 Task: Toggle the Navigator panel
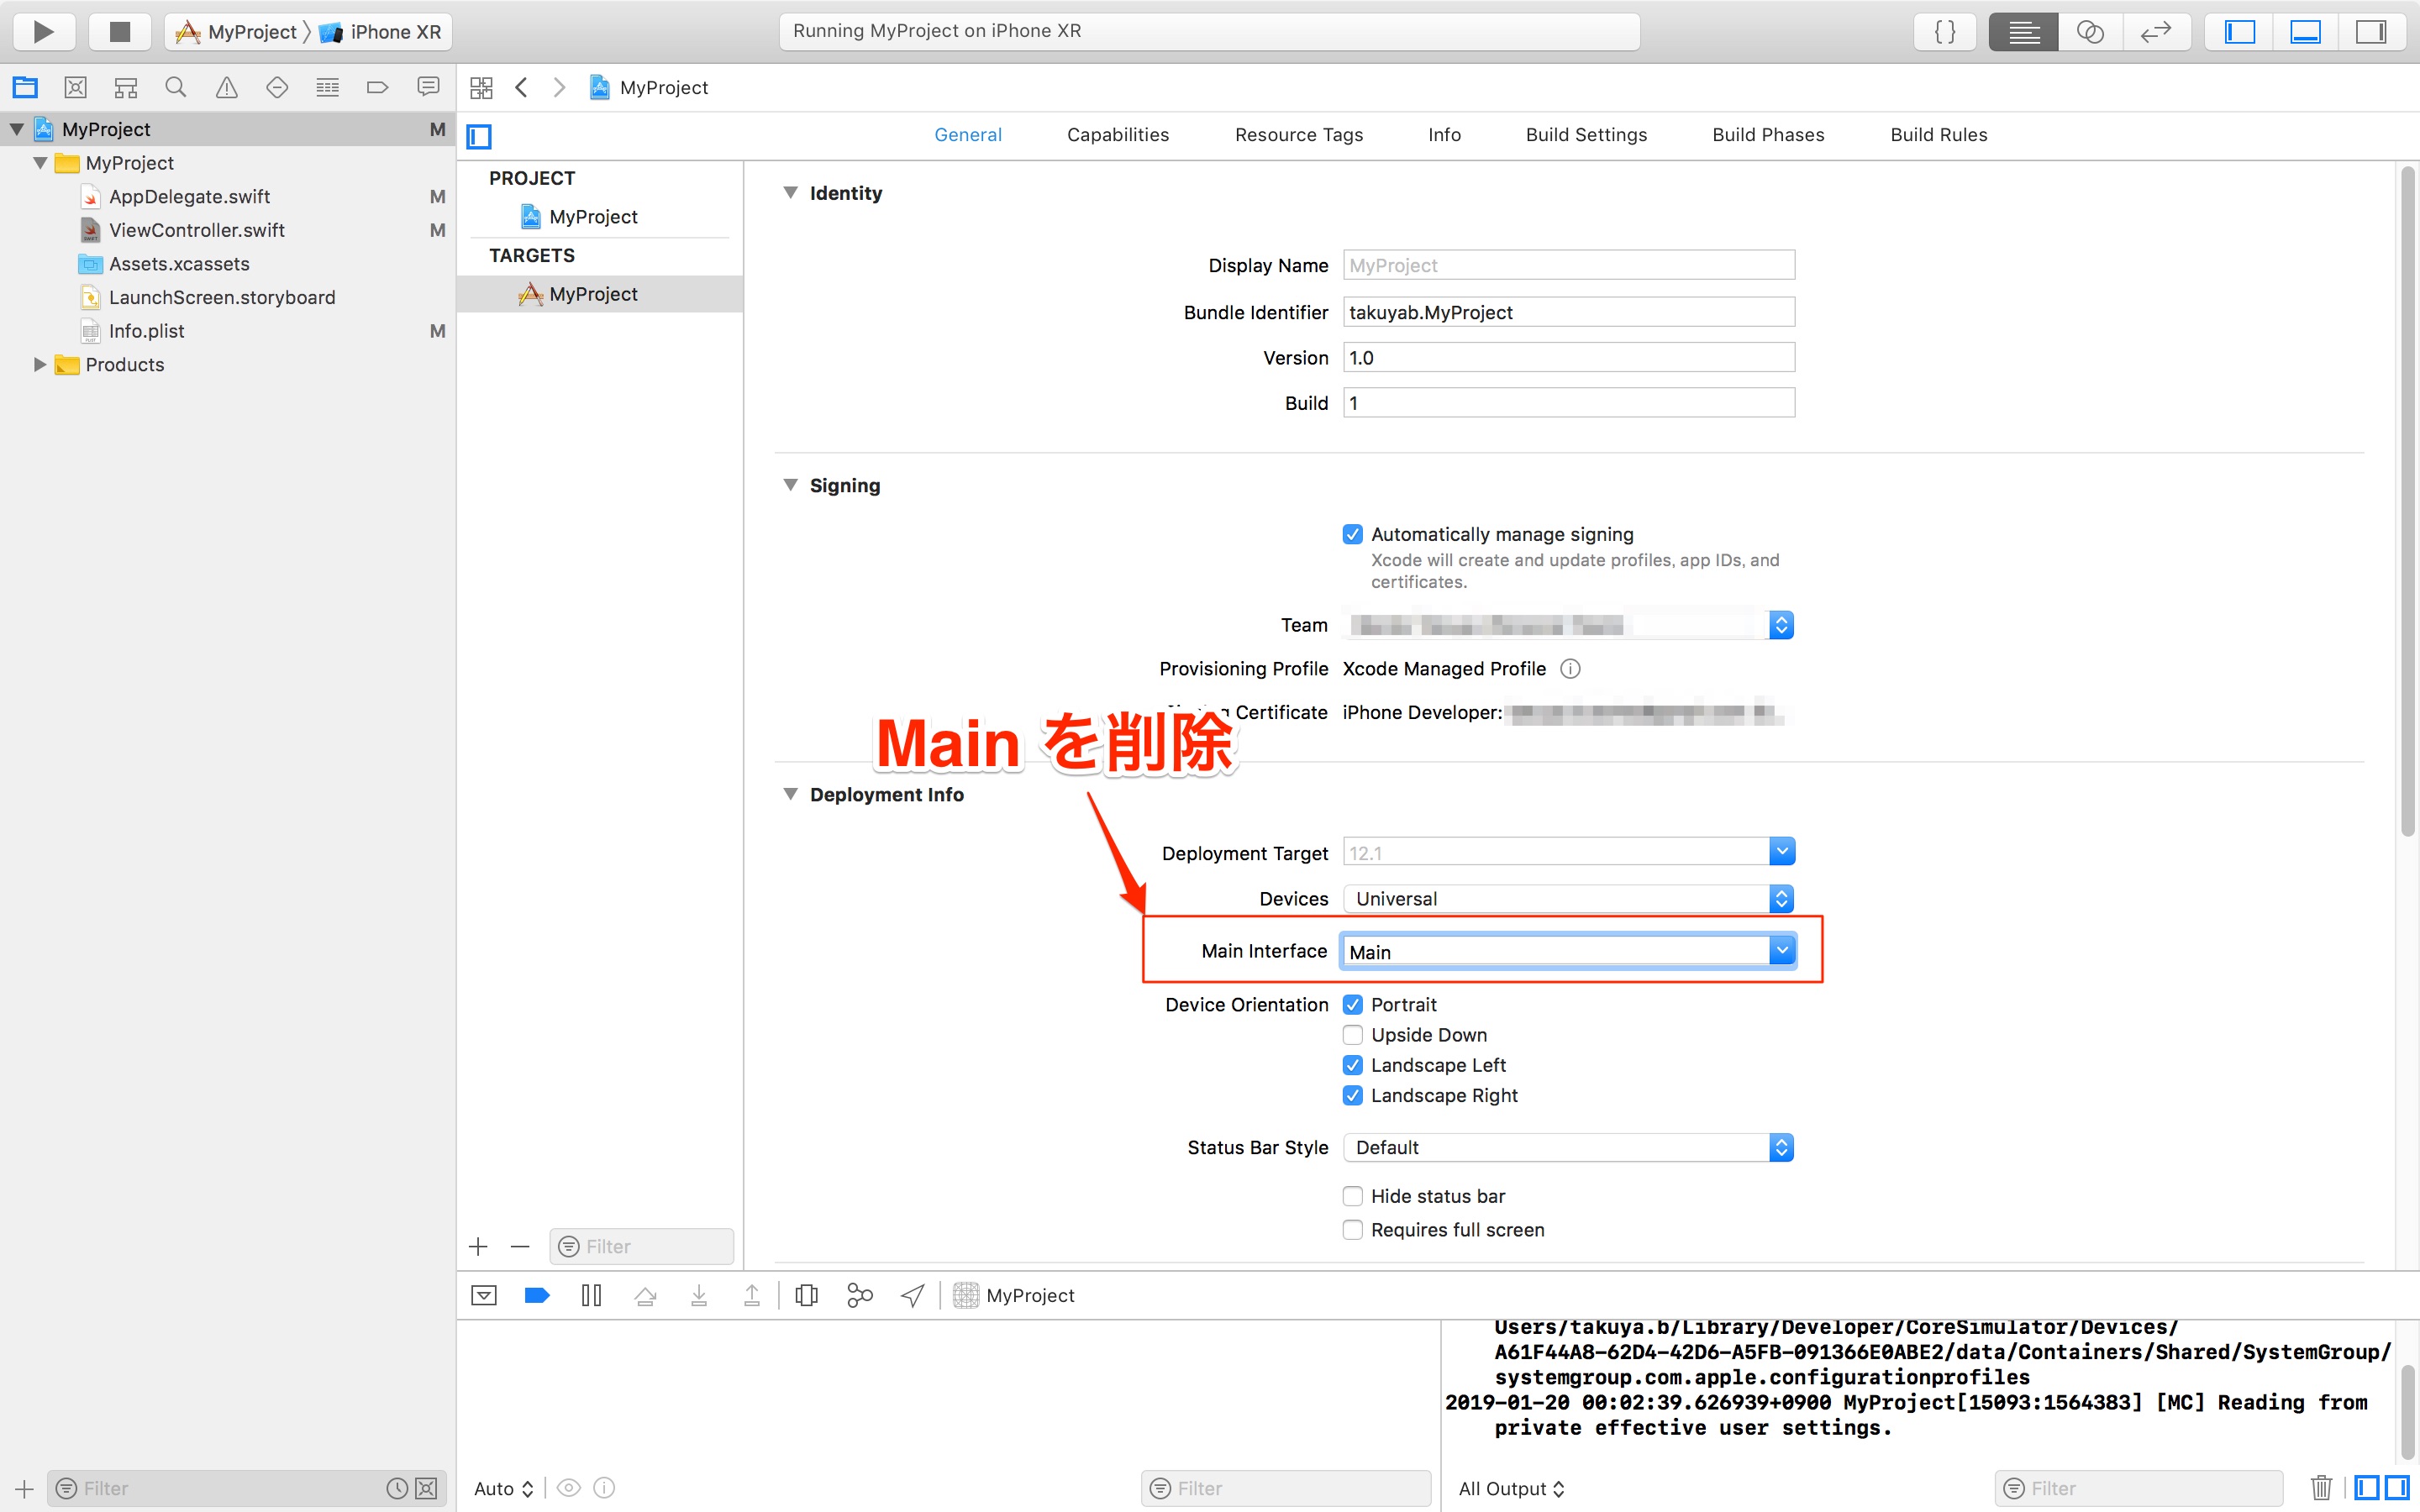click(2239, 32)
